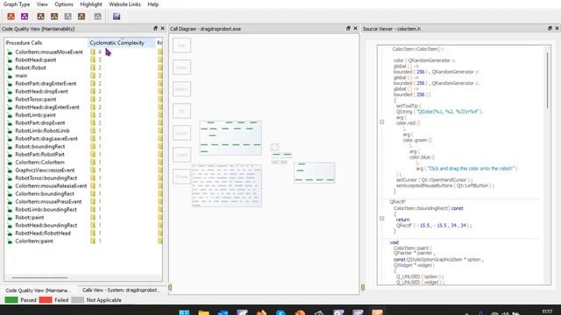Click the red Failed legend swatch
The width and height of the screenshot is (561, 315).
[46, 300]
